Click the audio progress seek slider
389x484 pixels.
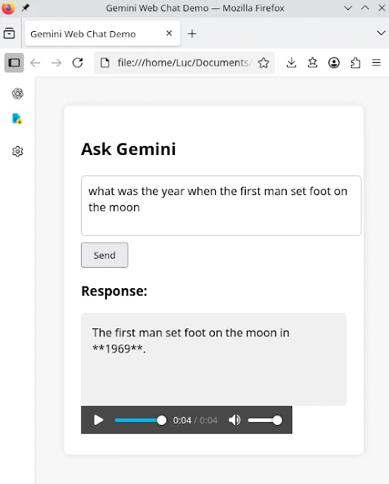coord(140,420)
